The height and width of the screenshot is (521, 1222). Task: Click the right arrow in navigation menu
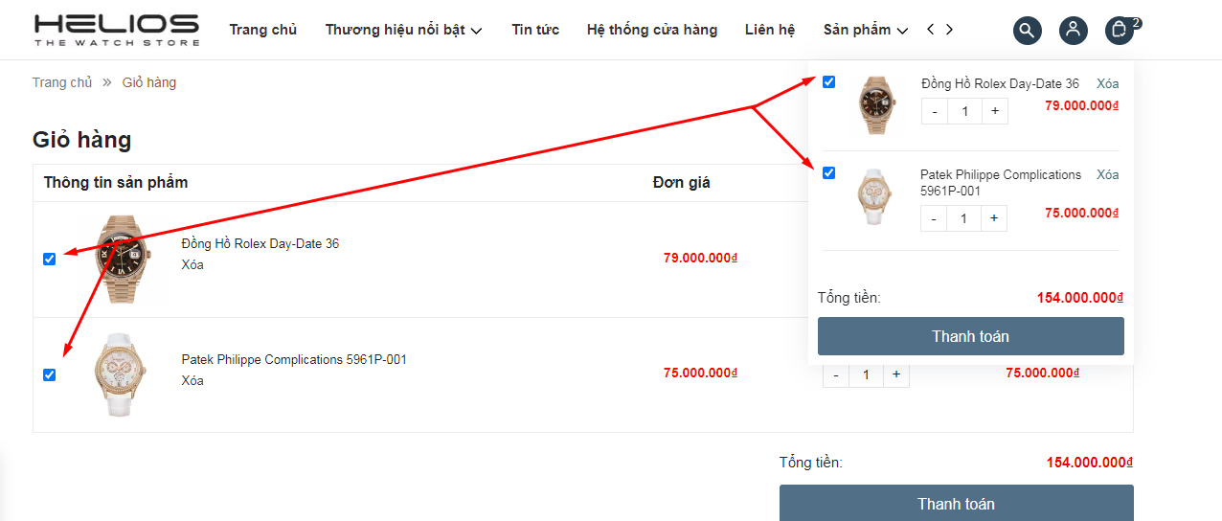[949, 30]
